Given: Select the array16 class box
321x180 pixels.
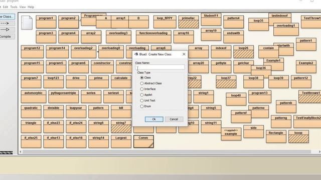Looking at the screenshot, I should (184, 36).
